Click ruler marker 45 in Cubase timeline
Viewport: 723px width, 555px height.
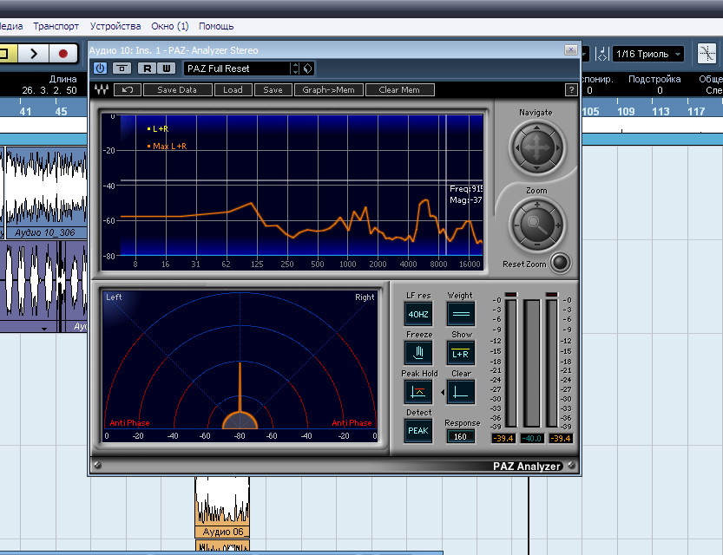point(61,112)
